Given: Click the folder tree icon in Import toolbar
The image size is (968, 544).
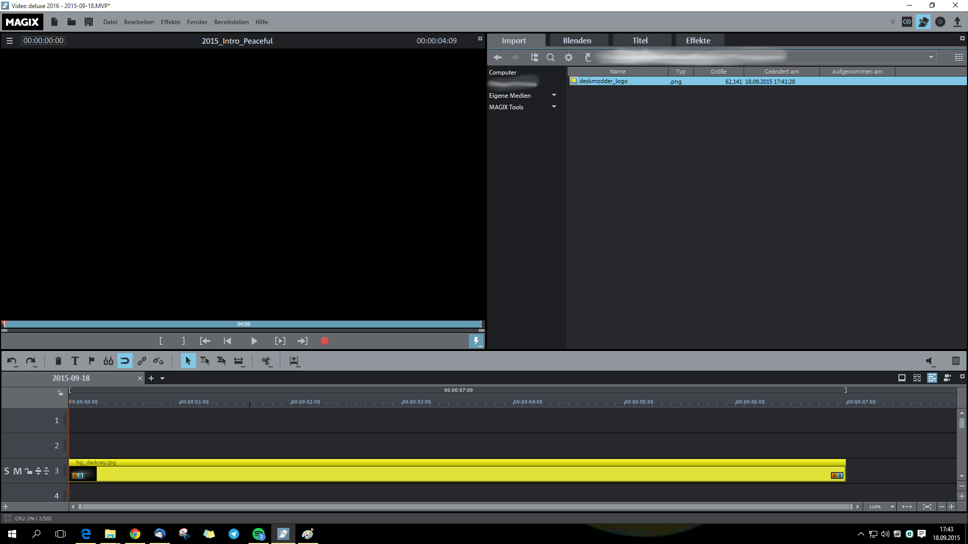Looking at the screenshot, I should click(x=534, y=57).
